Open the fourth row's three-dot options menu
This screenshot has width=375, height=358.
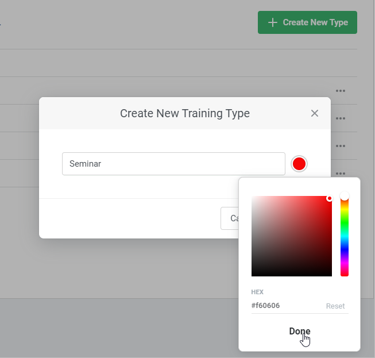(341, 173)
